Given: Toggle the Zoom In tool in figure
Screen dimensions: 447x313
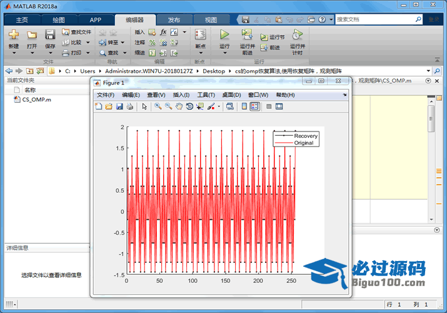Looking at the screenshot, I should 158,106.
